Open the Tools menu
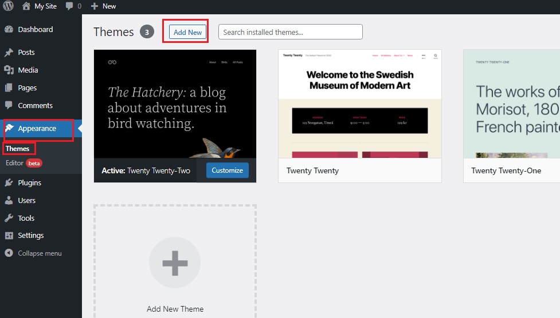560x318 pixels. 26,218
